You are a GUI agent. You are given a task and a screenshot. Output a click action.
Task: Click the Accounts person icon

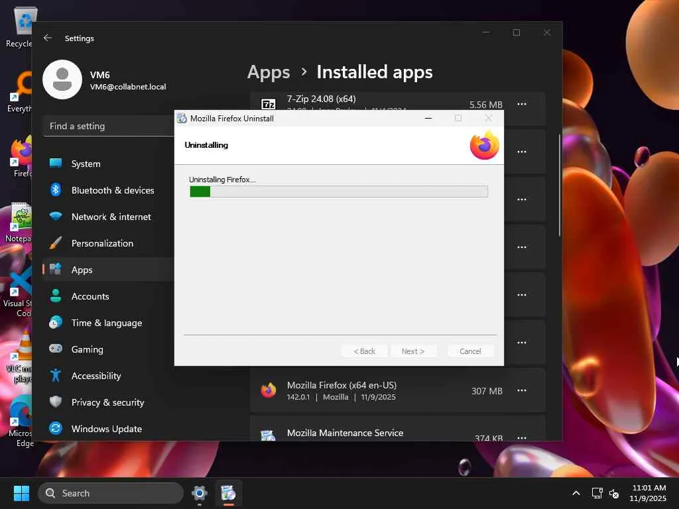coord(56,296)
